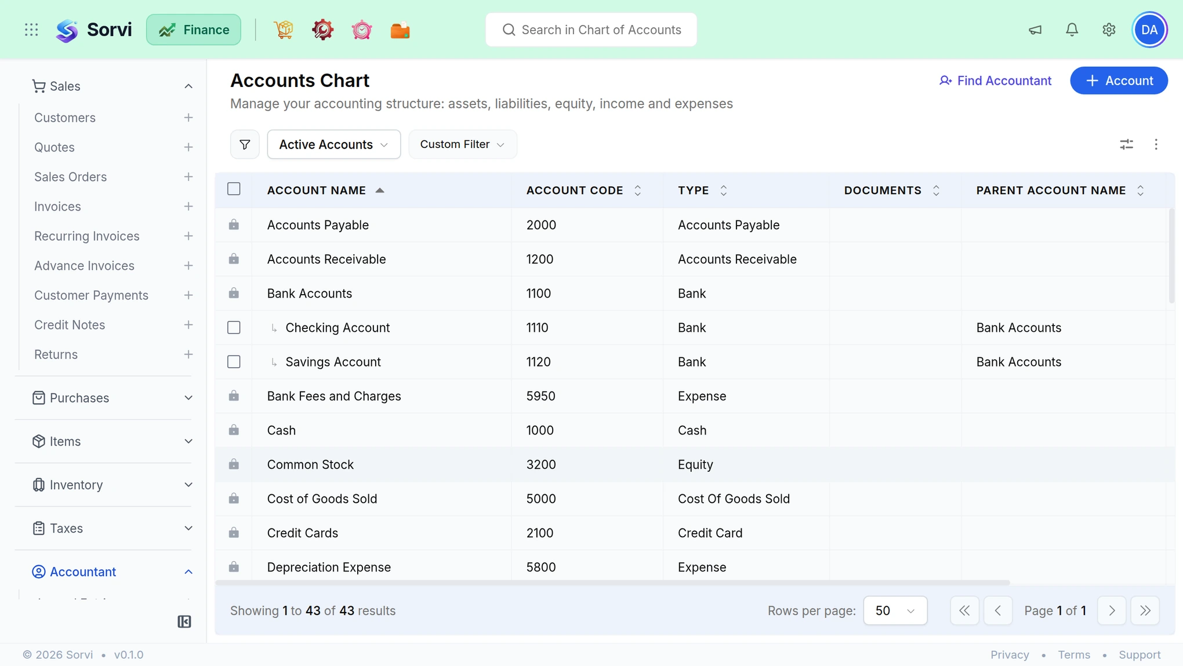This screenshot has width=1183, height=666.
Task: Expand the Taxes section
Action: (188, 529)
